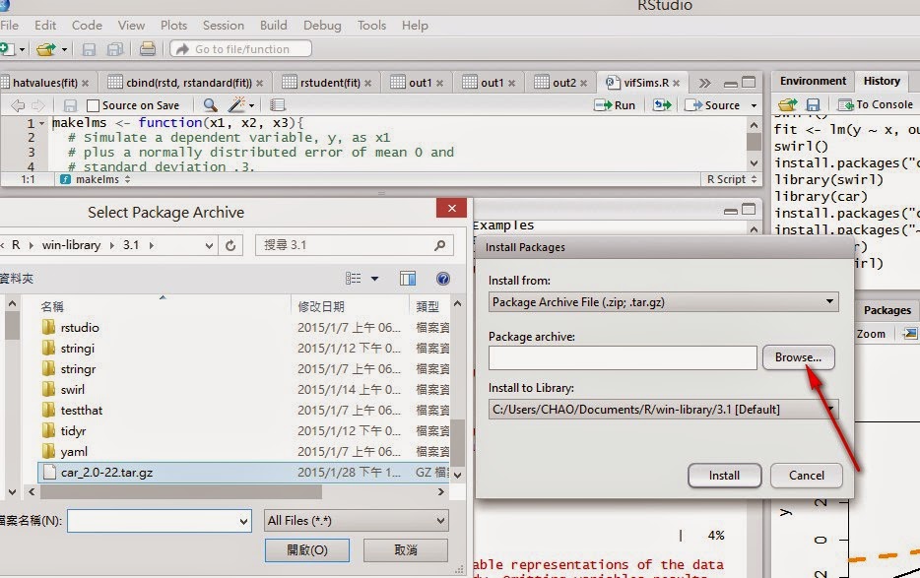
Task: Run the current line with Run button
Action: point(615,105)
